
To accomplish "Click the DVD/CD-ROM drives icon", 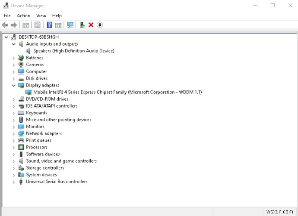I will 21,99.
